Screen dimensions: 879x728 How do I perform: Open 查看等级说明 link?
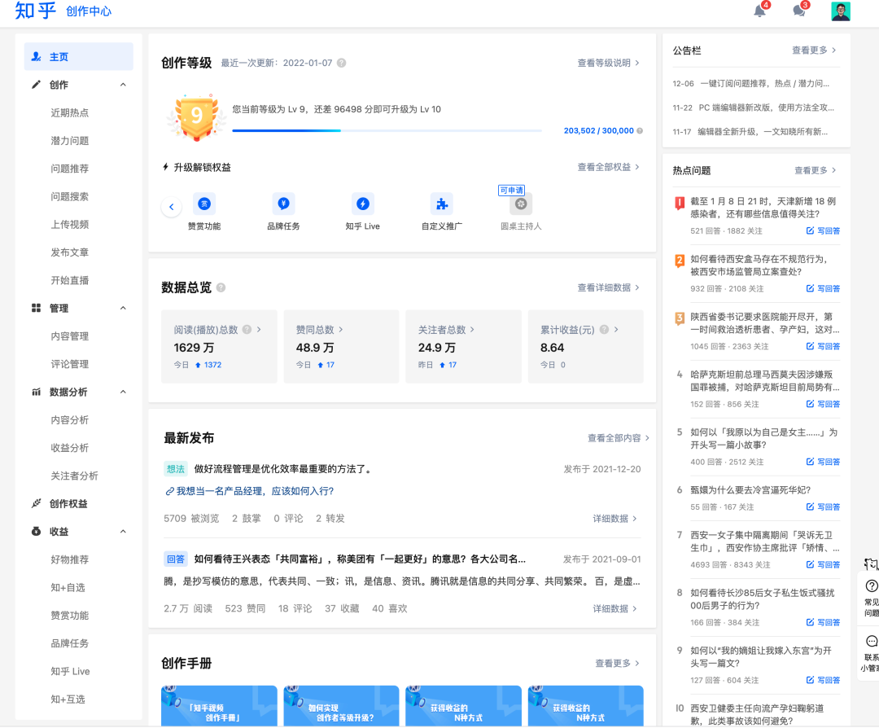608,63
